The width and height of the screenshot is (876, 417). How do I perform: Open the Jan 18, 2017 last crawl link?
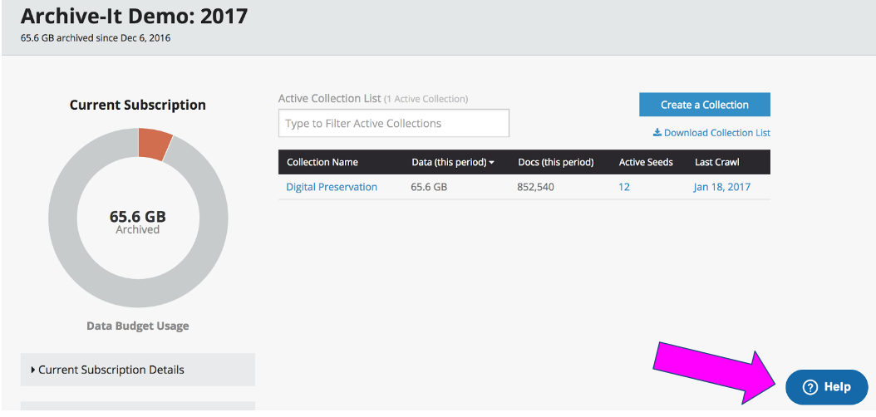(721, 187)
